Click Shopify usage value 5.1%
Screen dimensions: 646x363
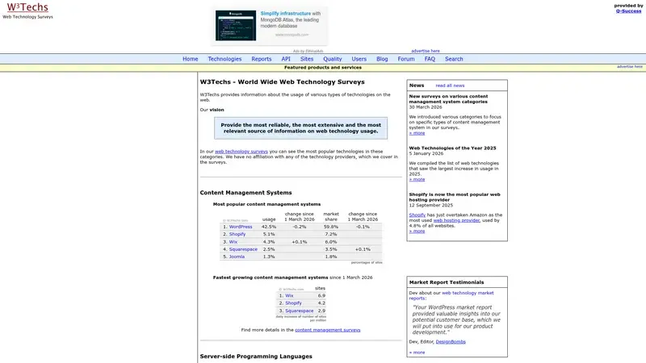[269, 234]
